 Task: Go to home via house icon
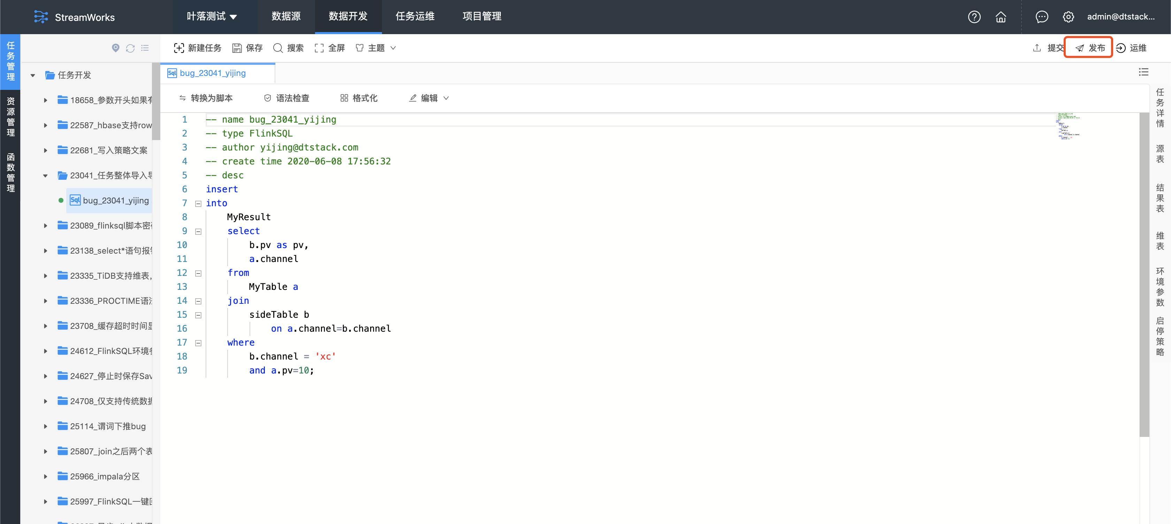[1001, 17]
